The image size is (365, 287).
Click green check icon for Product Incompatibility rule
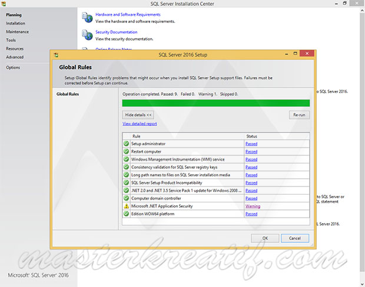click(126, 182)
